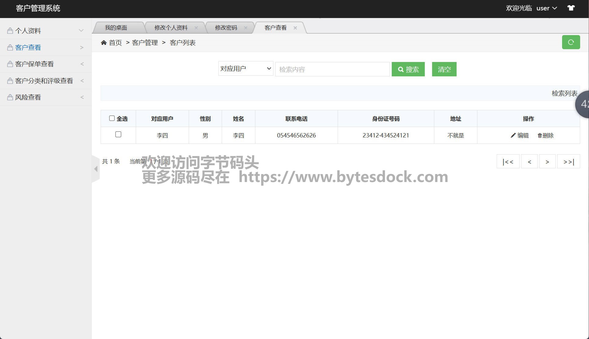Toggle the 全选 select-all checkbox
Image resolution: width=589 pixels, height=339 pixels.
(x=112, y=118)
